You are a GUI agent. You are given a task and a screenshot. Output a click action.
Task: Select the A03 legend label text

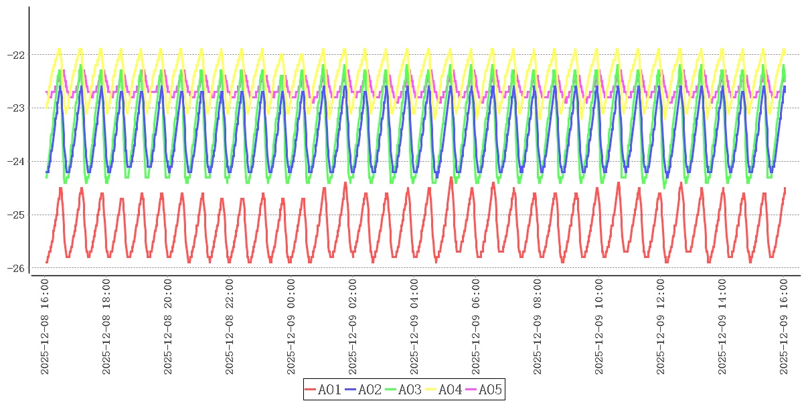tap(410, 390)
